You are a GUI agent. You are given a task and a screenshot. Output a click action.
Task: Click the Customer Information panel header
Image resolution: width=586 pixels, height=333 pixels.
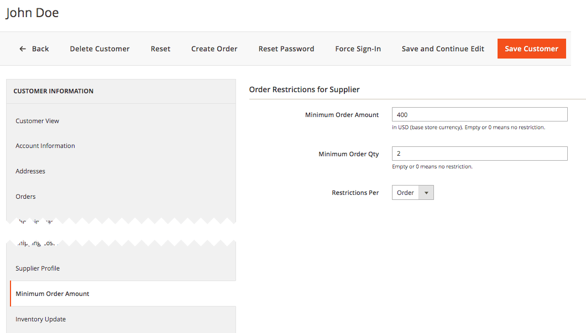click(54, 91)
